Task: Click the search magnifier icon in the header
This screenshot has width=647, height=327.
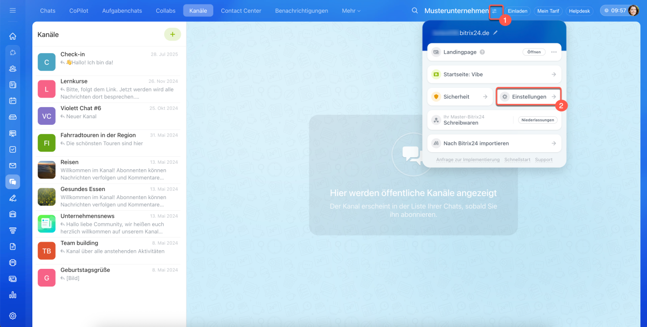Action: tap(414, 11)
